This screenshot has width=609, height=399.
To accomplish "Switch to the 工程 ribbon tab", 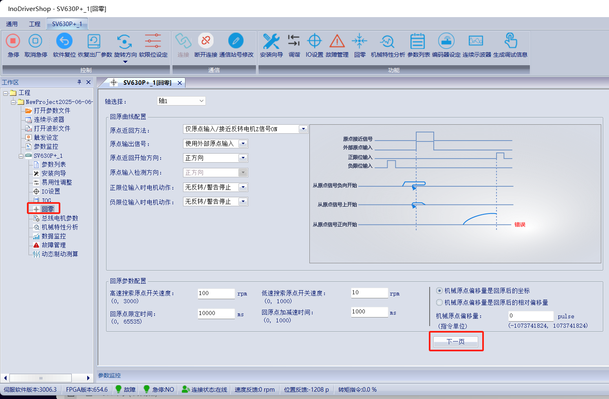I will 35,24.
